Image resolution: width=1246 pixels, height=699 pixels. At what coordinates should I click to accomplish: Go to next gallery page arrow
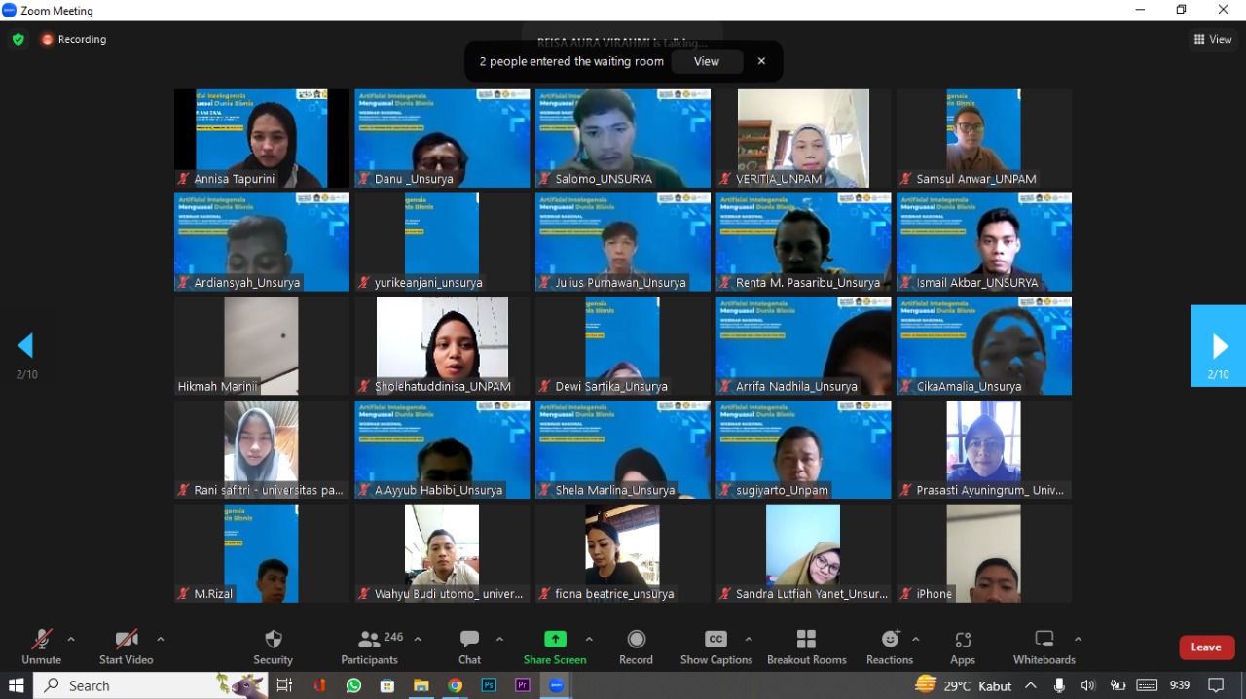pos(1219,346)
